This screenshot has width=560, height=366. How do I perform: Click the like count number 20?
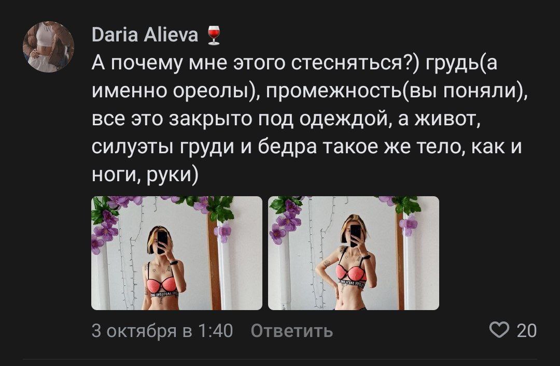527,331
